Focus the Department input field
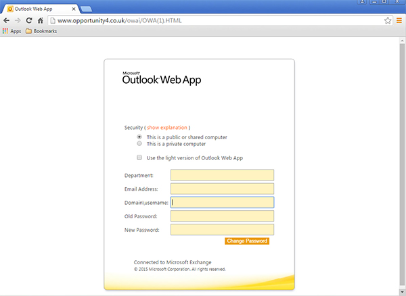The height and width of the screenshot is (296, 406). point(222,175)
